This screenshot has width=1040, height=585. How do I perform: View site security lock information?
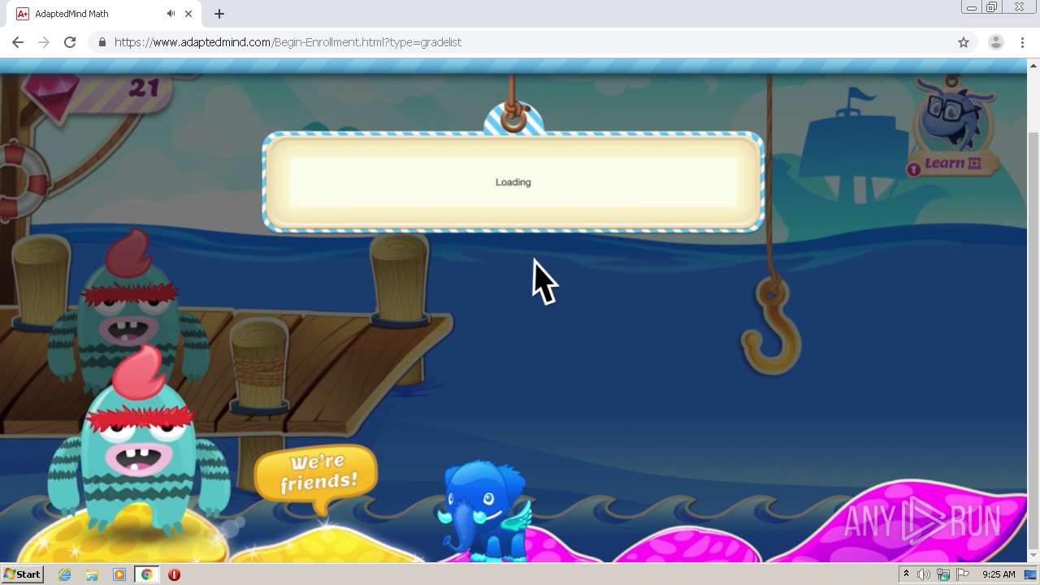[x=102, y=42]
